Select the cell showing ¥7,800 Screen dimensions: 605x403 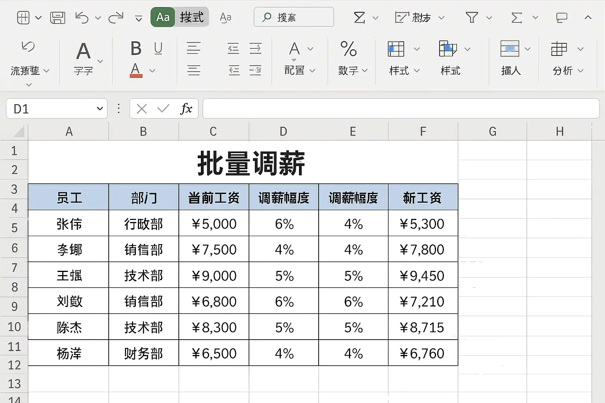pos(423,250)
